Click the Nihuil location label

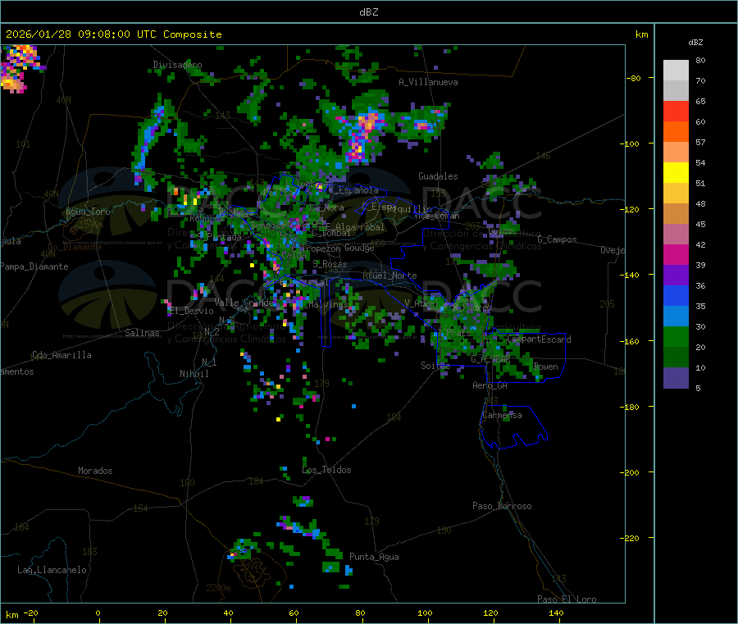click(194, 374)
